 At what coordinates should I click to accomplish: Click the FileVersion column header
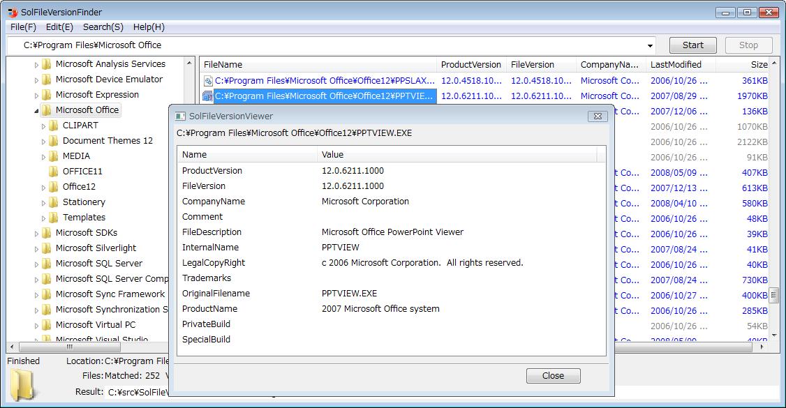click(x=542, y=65)
